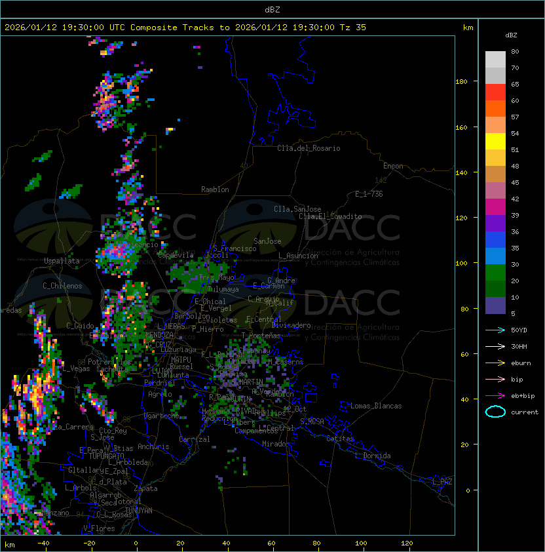
Task: Pick the purple 36-39 dBZ swatch
Action: [495, 223]
